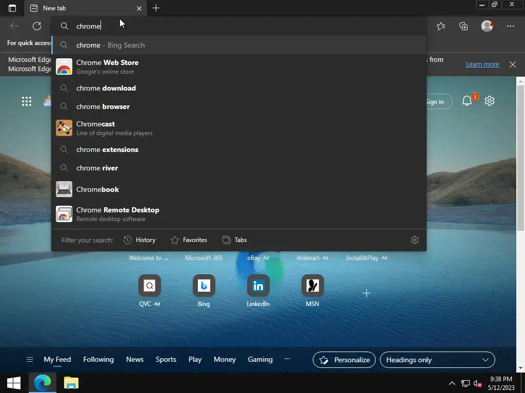The image size is (525, 393).
Task: Show more feed categories ellipsis
Action: click(287, 359)
